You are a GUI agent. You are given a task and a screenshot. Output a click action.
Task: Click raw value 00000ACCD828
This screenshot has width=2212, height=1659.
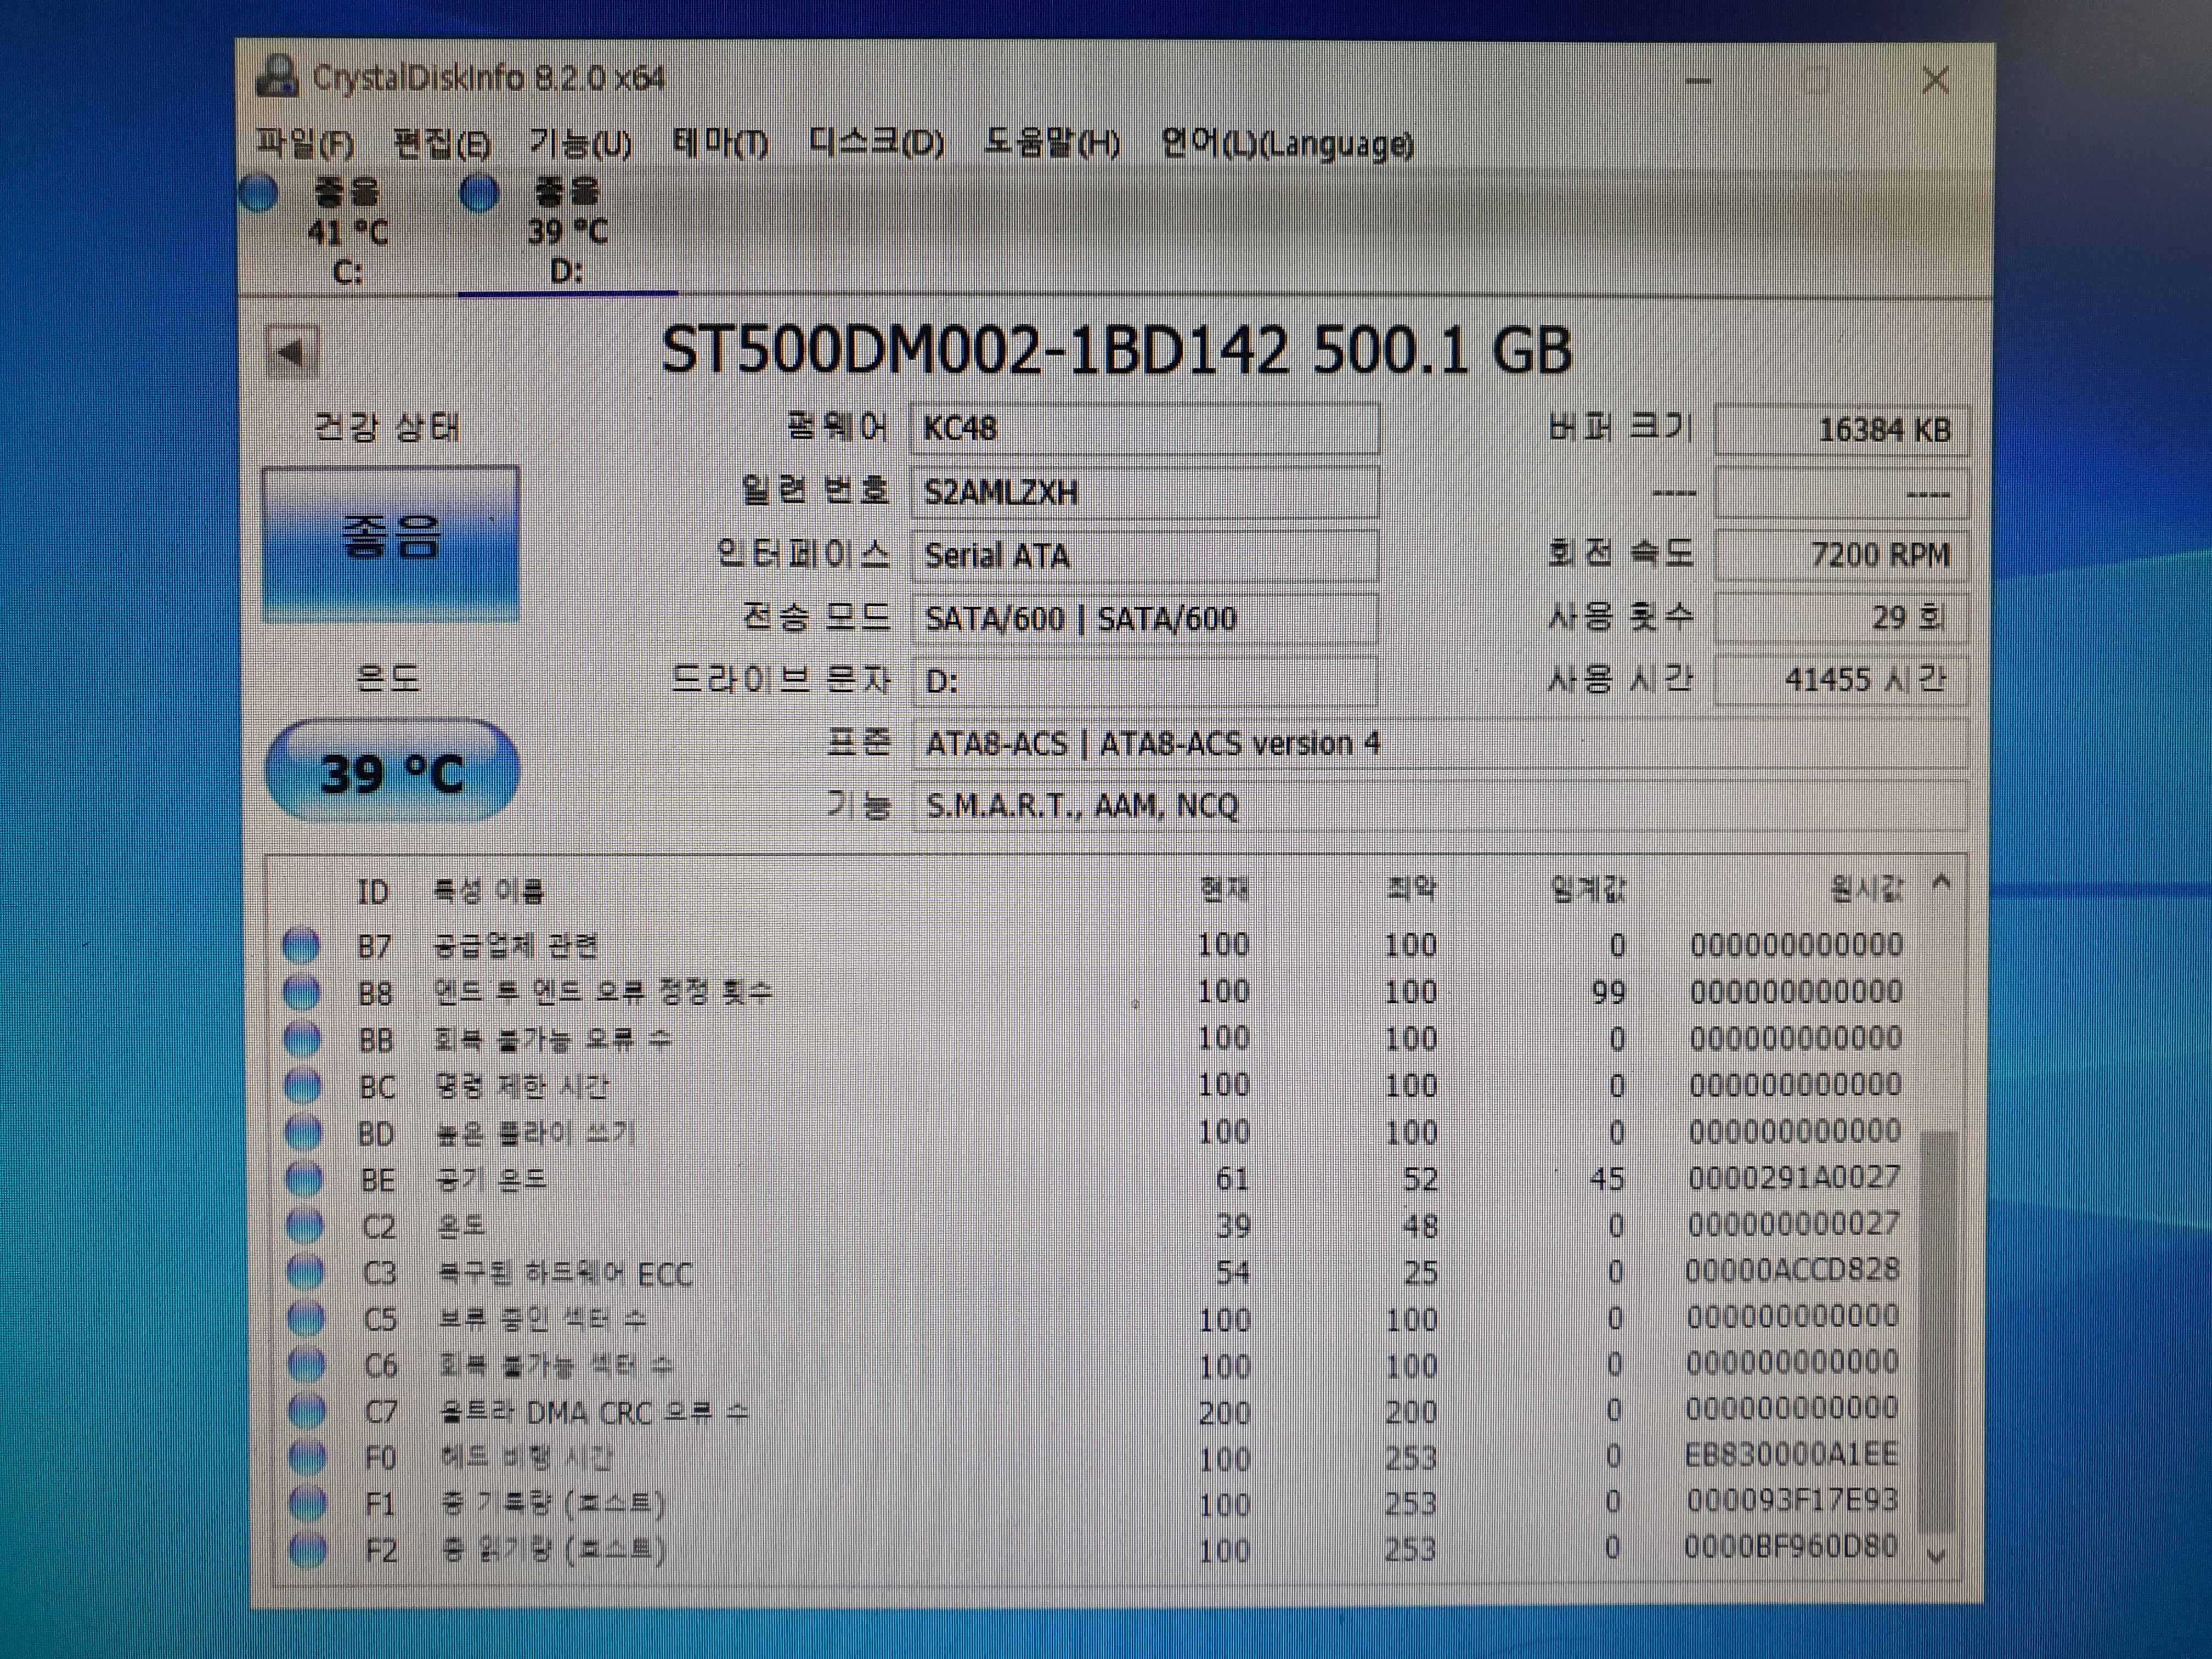pos(1792,1270)
